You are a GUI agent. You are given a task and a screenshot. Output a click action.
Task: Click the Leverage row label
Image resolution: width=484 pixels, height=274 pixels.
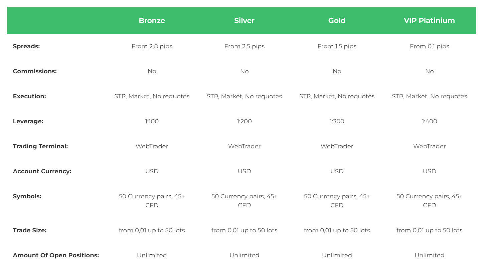[28, 121]
